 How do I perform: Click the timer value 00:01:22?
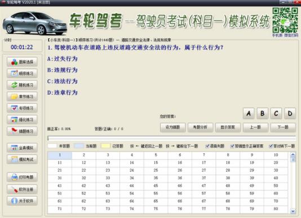pyautogui.click(x=22, y=47)
